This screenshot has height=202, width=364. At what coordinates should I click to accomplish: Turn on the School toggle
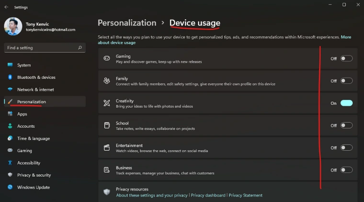coord(346,125)
